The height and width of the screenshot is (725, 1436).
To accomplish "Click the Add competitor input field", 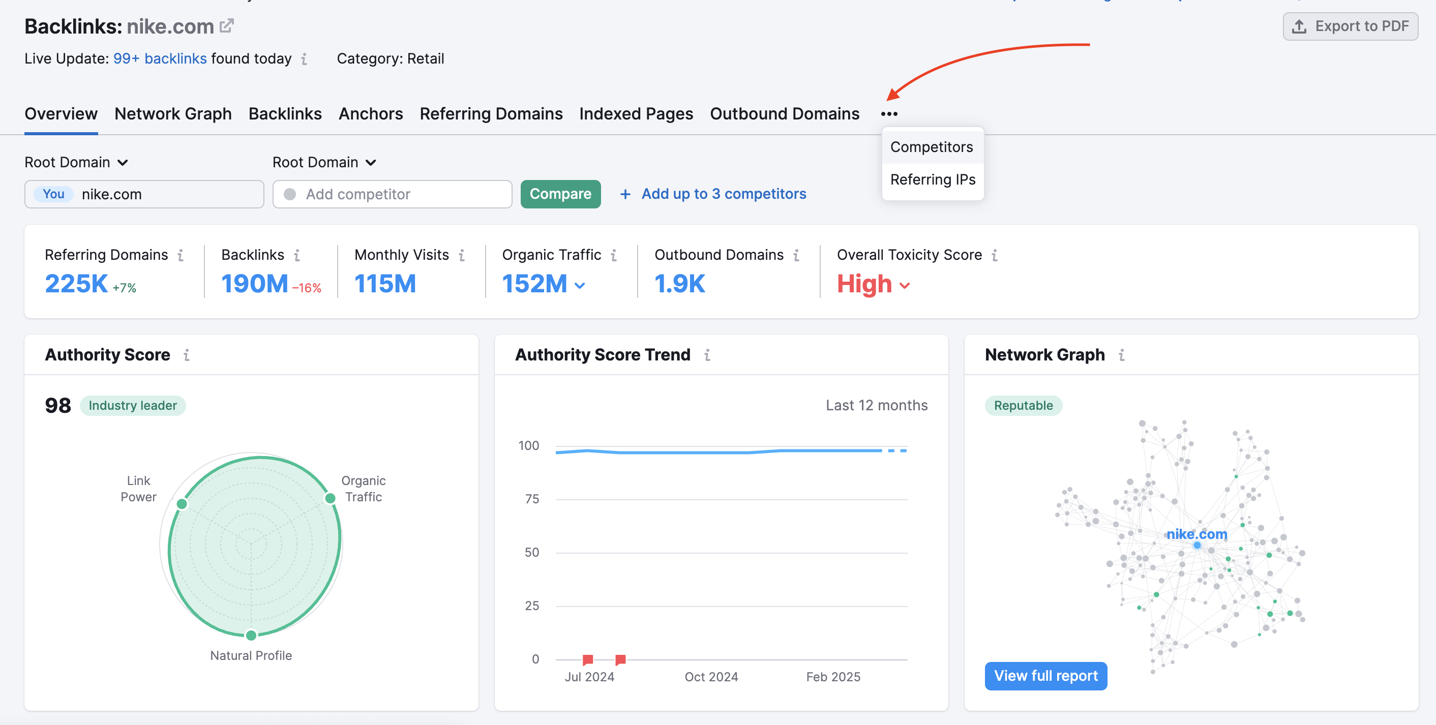I will 392,194.
